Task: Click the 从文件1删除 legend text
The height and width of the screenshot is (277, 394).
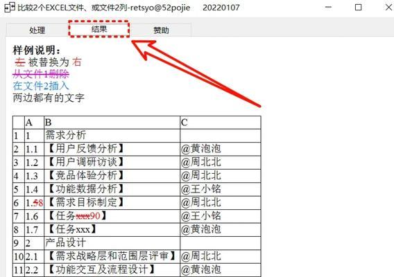Action: coord(41,74)
